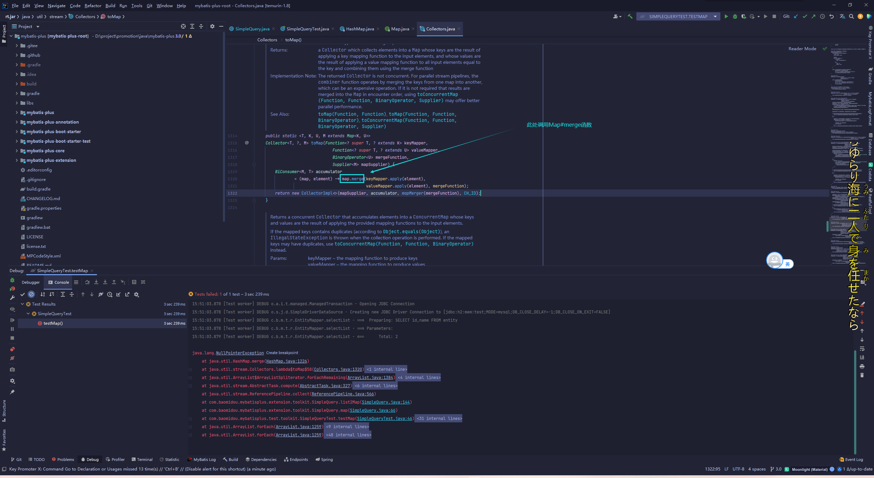Run with Coverage from the top toolbar

click(x=744, y=16)
